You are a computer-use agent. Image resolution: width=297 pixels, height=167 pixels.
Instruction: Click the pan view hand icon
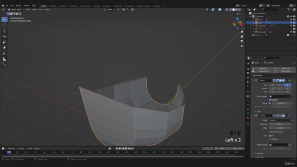click(242, 37)
